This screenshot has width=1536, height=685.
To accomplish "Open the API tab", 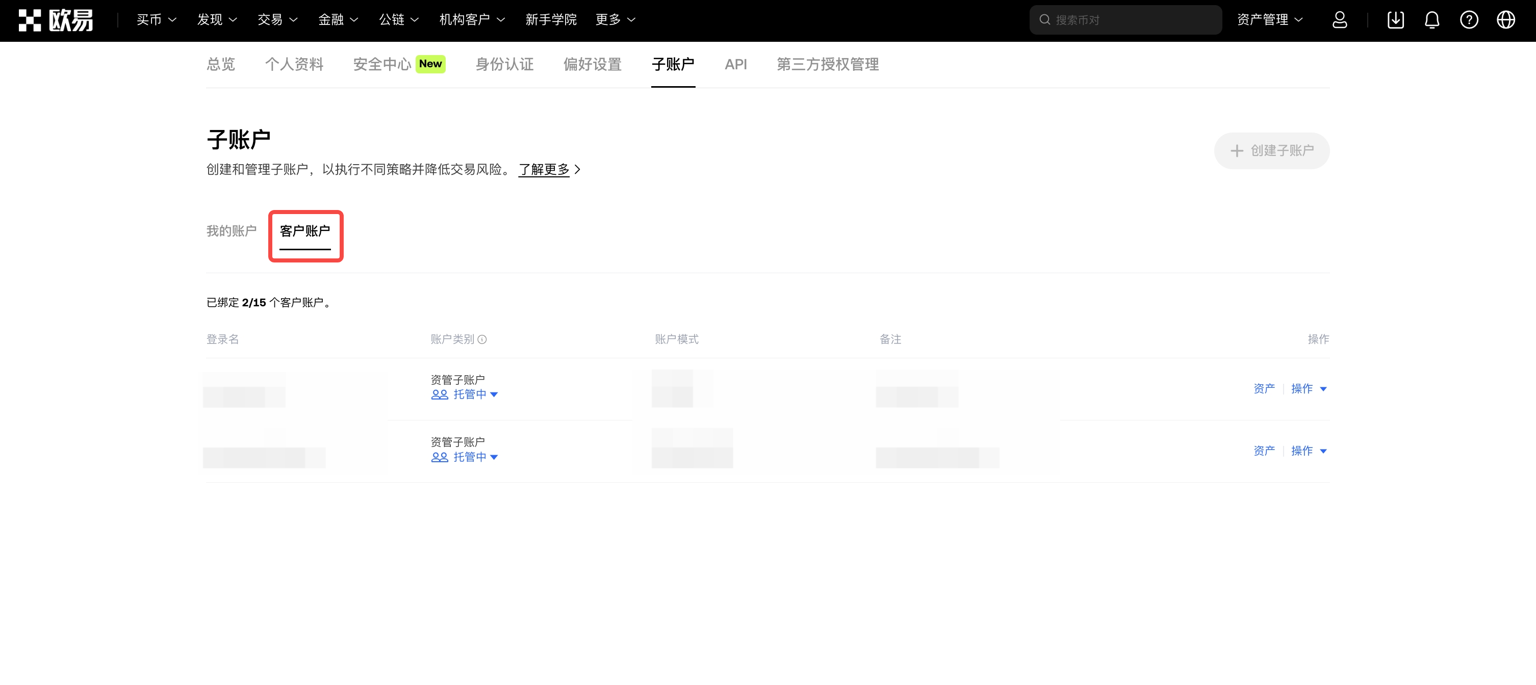I will point(735,64).
